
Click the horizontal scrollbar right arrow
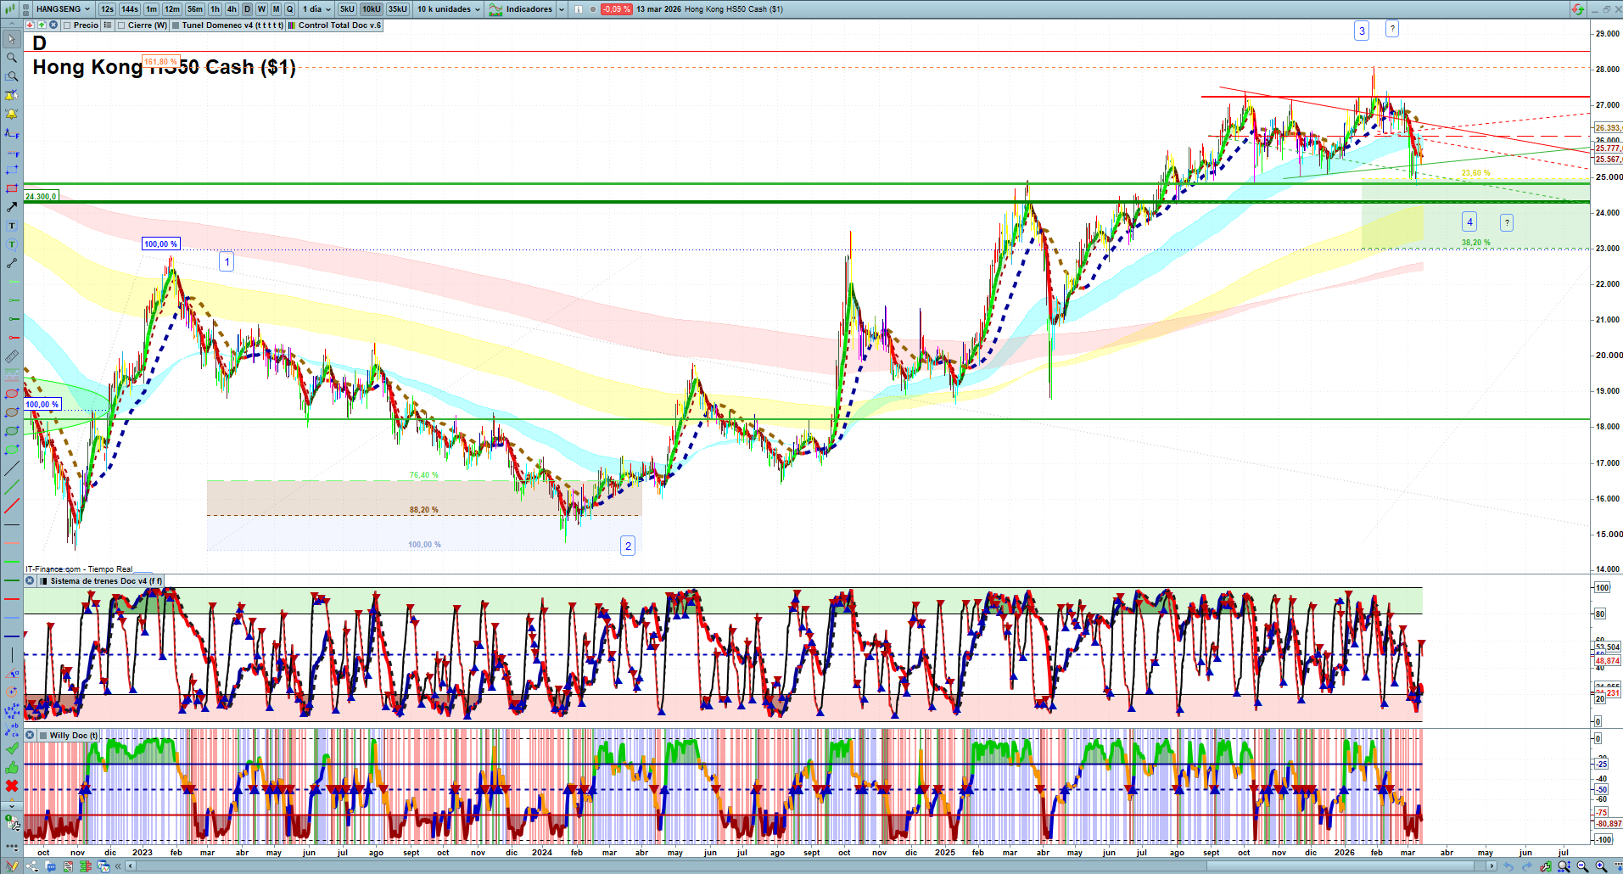tap(1491, 866)
